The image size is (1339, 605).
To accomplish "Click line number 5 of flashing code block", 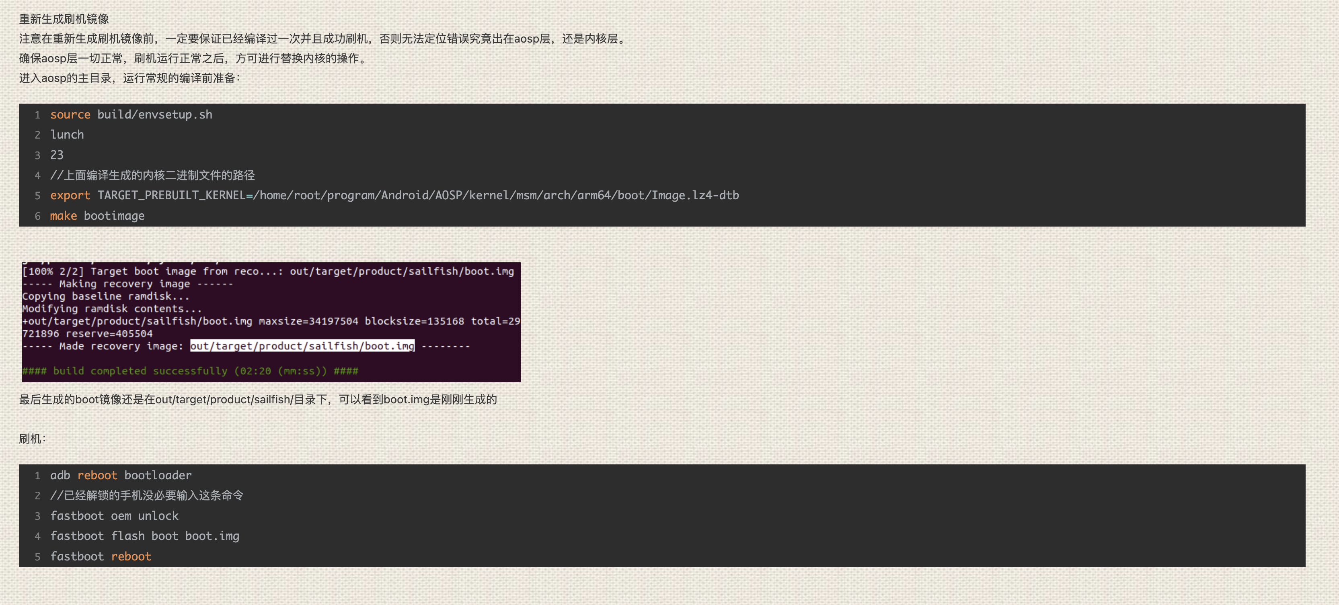I will coord(37,557).
